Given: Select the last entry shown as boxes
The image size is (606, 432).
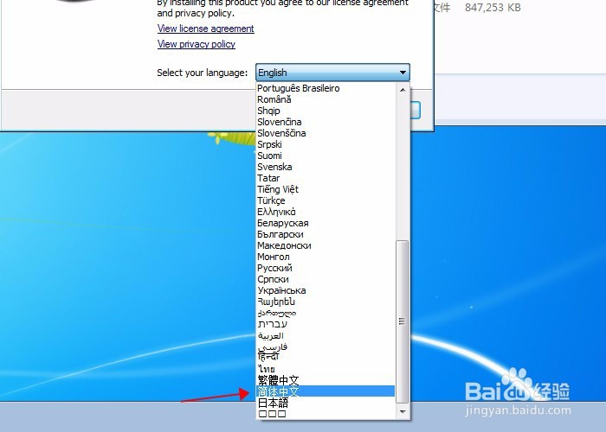Looking at the screenshot, I should (x=326, y=414).
